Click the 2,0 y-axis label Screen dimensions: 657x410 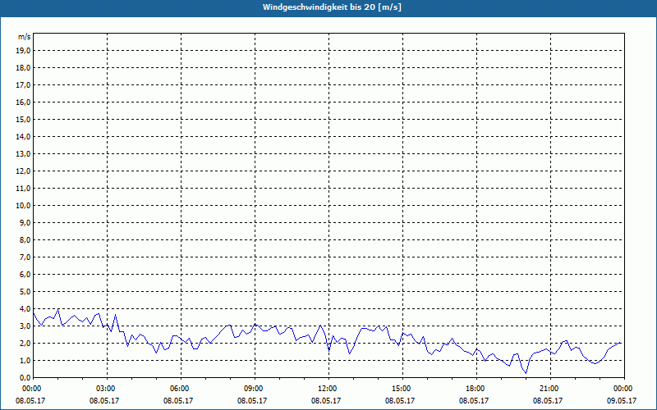coord(25,343)
